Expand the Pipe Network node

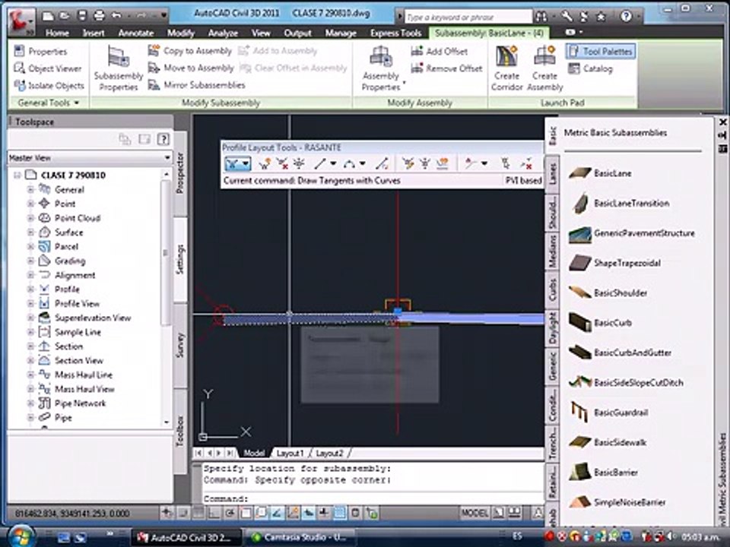[x=30, y=403]
